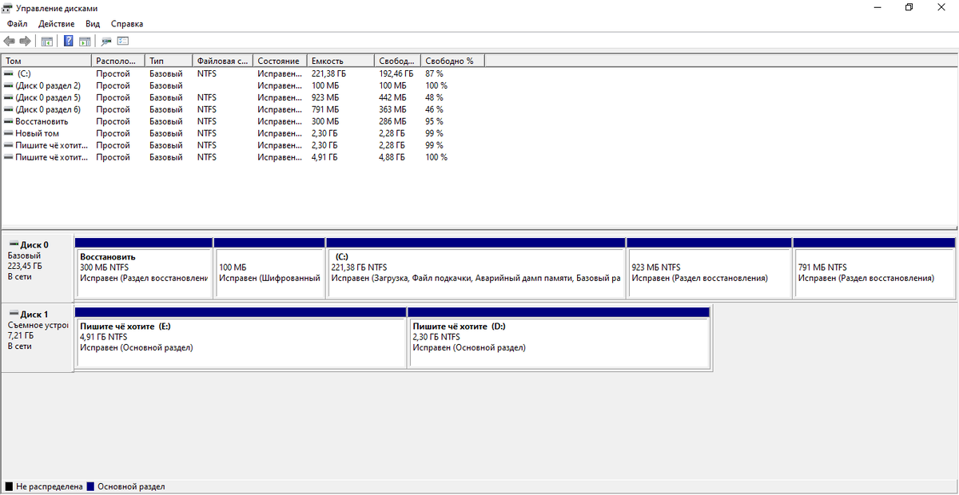The width and height of the screenshot is (959, 495).
Task: Select the 923 МБ NTFS partition block
Action: tap(709, 268)
